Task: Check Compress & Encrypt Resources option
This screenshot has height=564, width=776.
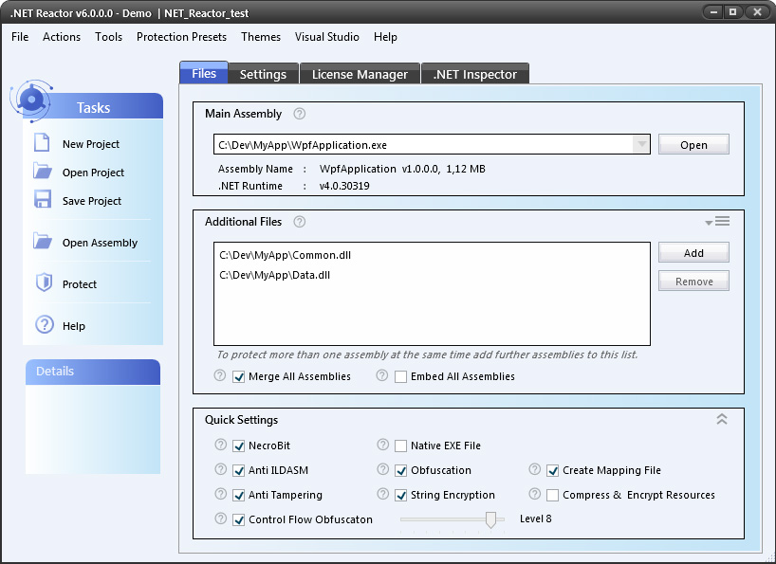Action: (x=553, y=495)
